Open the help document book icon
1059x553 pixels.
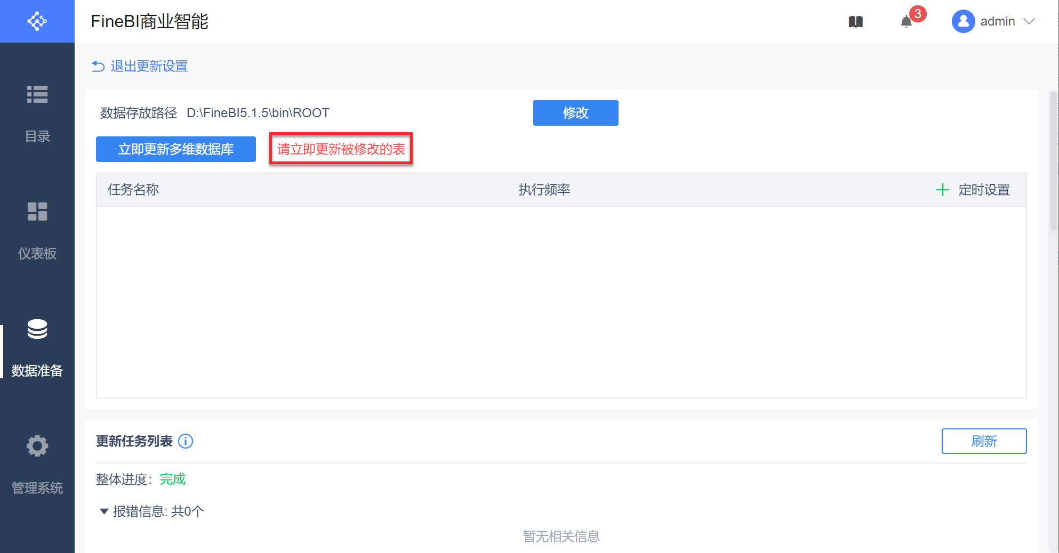[x=856, y=22]
